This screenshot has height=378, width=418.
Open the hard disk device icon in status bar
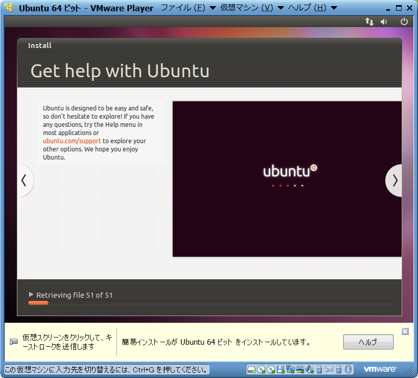tap(251, 369)
